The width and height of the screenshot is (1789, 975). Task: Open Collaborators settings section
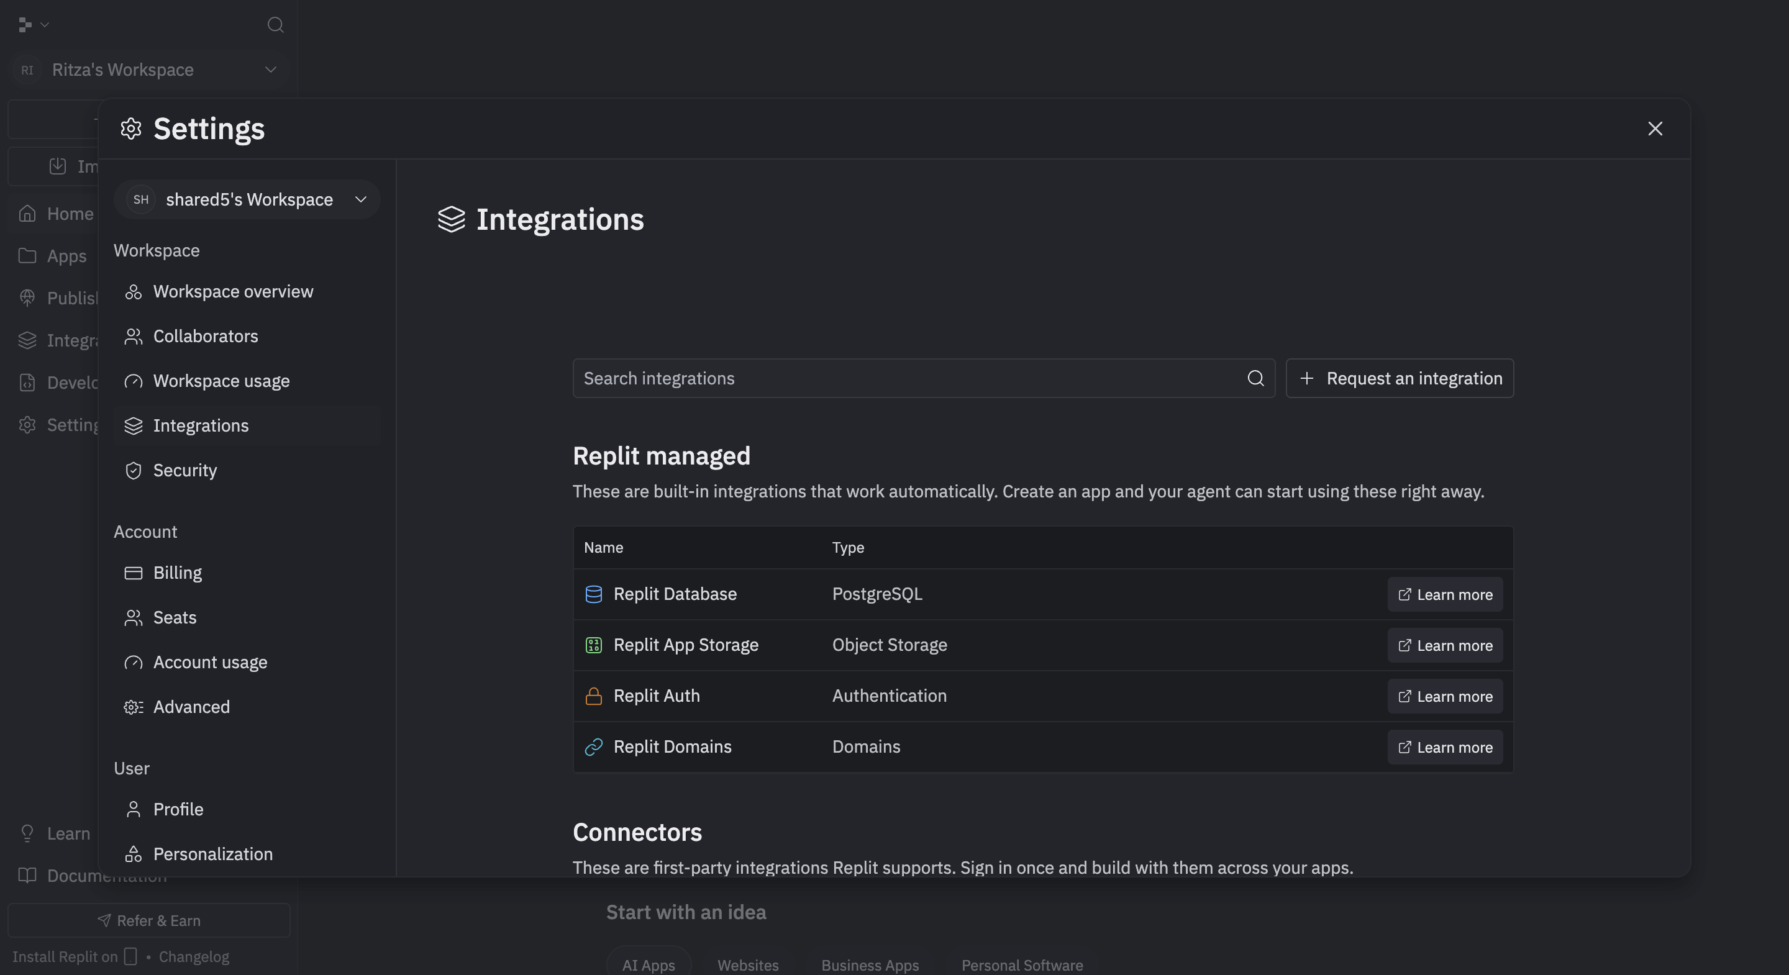pyautogui.click(x=205, y=336)
